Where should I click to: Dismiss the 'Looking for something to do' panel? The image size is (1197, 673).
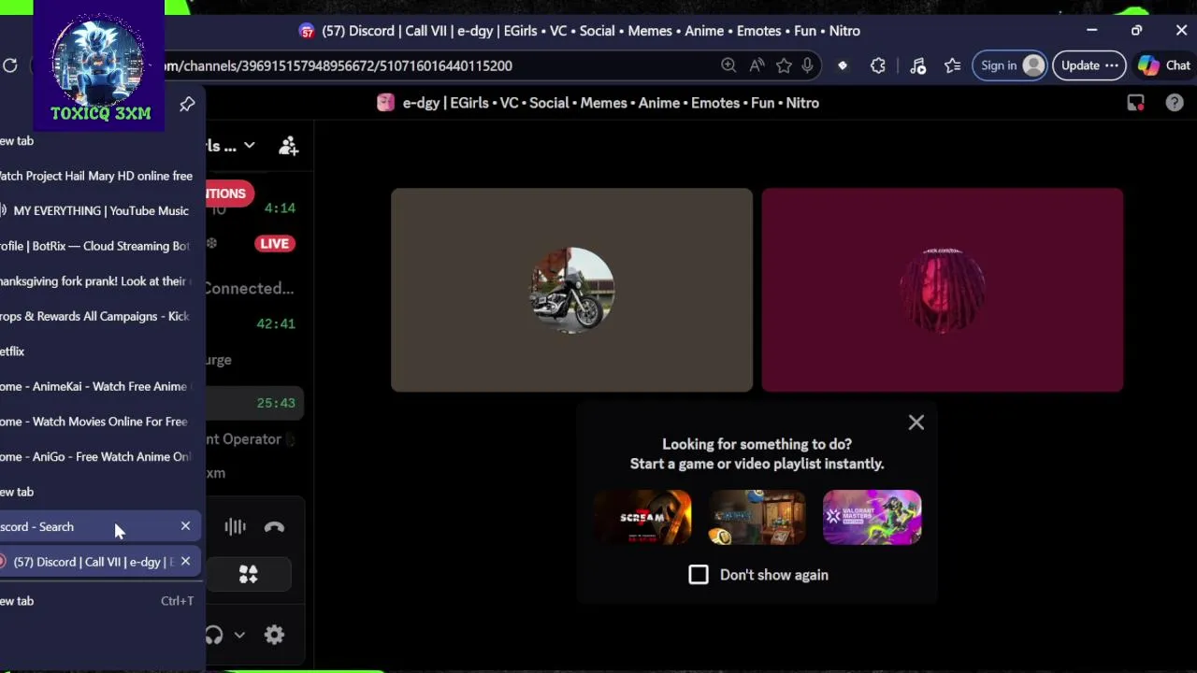point(916,422)
